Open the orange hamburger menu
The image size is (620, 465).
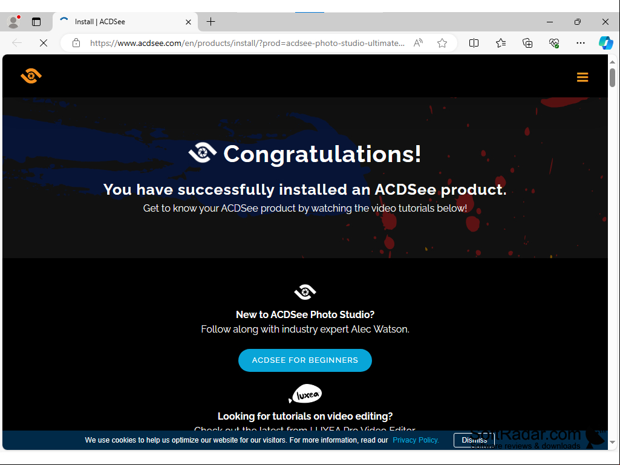pyautogui.click(x=582, y=77)
